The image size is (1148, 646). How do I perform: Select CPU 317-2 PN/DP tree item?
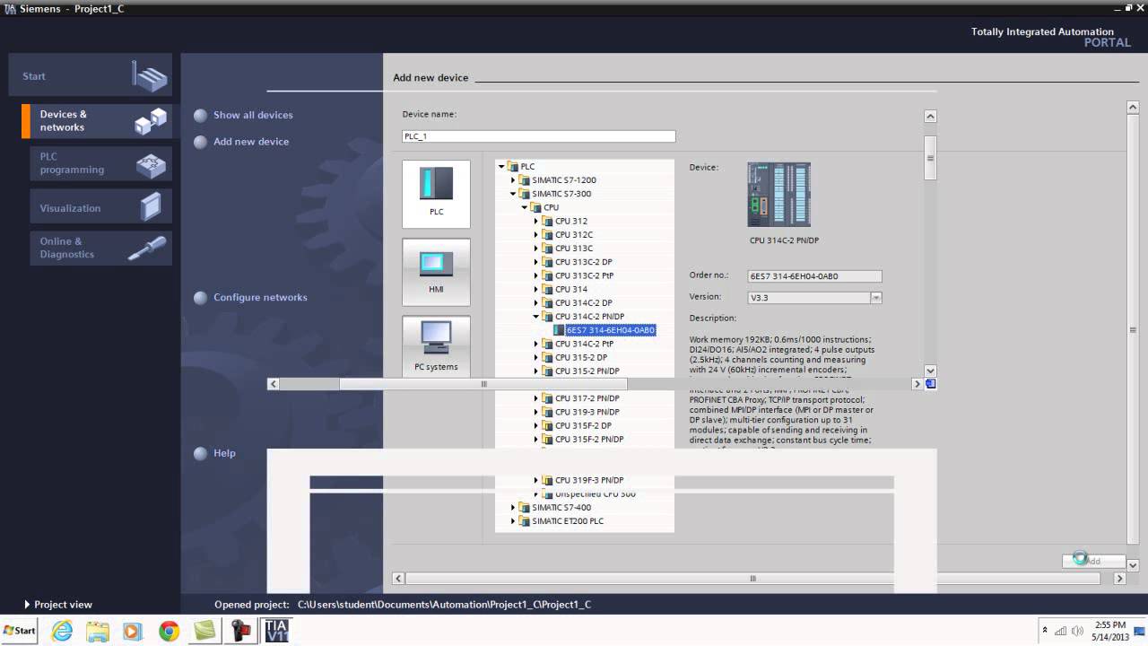pos(587,398)
